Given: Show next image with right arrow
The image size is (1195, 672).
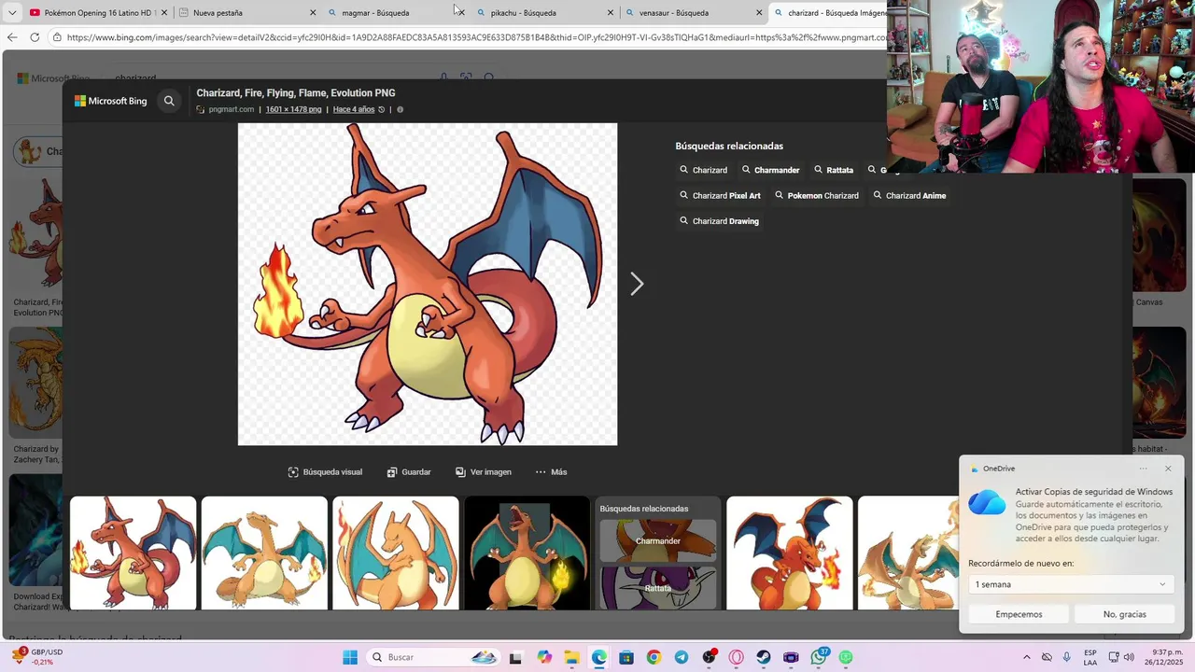Looking at the screenshot, I should click(x=637, y=284).
